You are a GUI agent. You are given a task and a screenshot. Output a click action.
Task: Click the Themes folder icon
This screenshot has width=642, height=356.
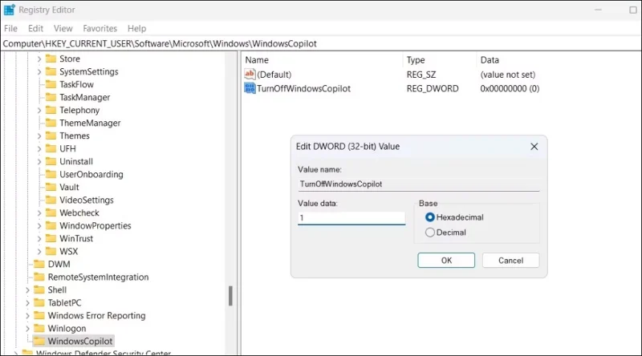click(51, 136)
